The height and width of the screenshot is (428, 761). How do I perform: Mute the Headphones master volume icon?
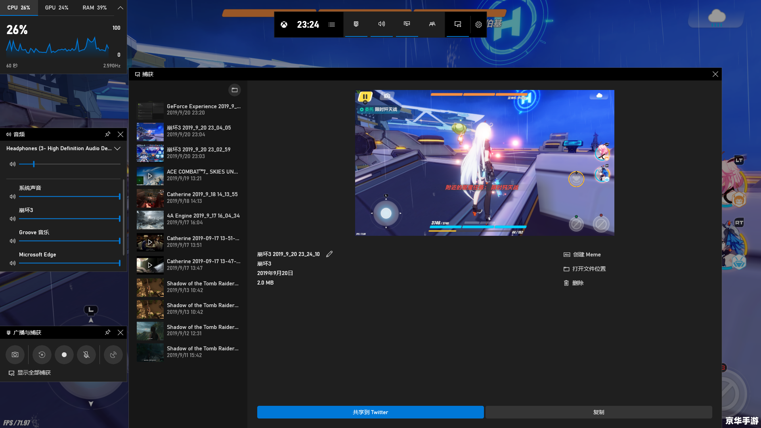[13, 164]
